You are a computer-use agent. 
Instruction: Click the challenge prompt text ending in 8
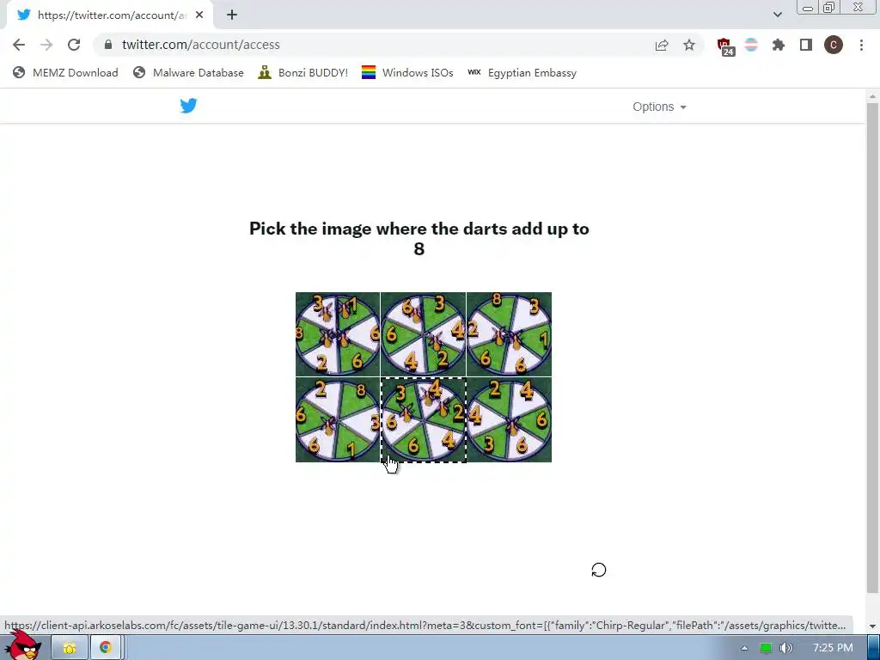click(x=419, y=239)
